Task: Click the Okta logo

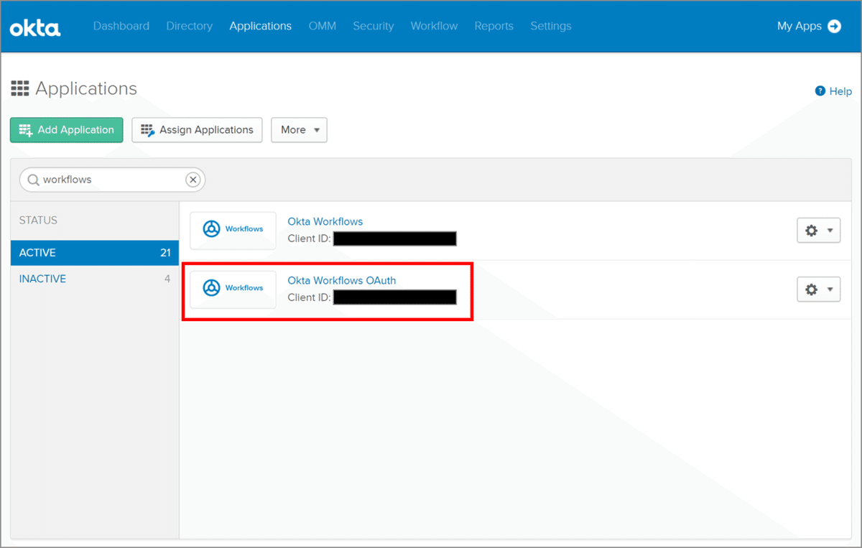Action: (x=34, y=27)
